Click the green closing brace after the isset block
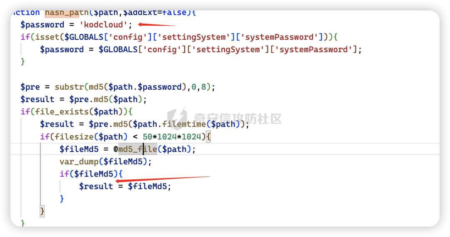 (x=22, y=62)
